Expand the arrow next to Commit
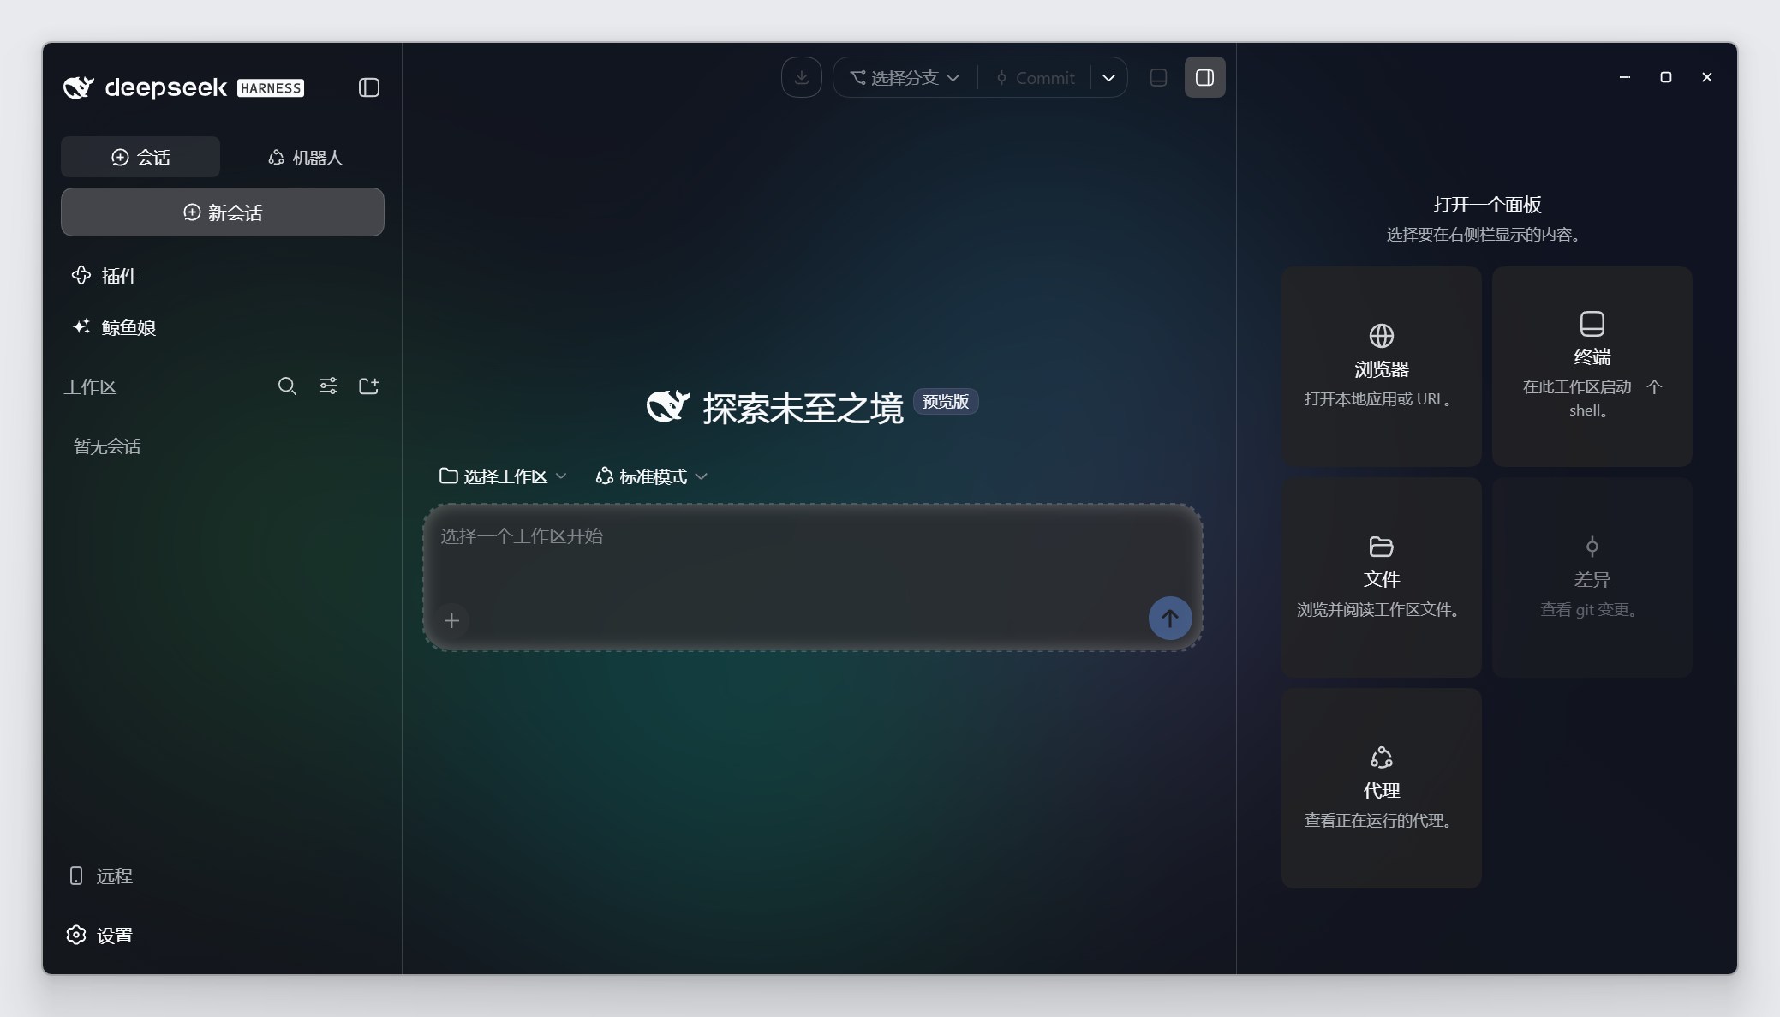 pyautogui.click(x=1108, y=78)
